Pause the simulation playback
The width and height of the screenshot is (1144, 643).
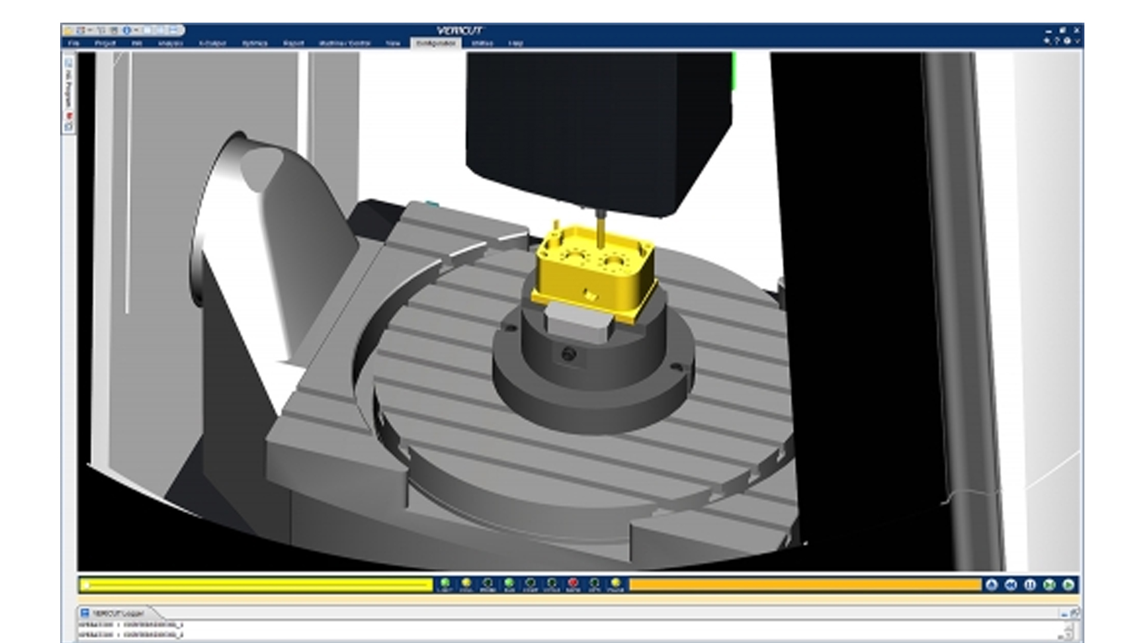point(1030,585)
